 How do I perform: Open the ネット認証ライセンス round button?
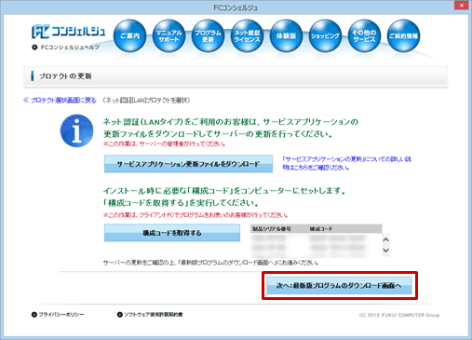pos(247,36)
